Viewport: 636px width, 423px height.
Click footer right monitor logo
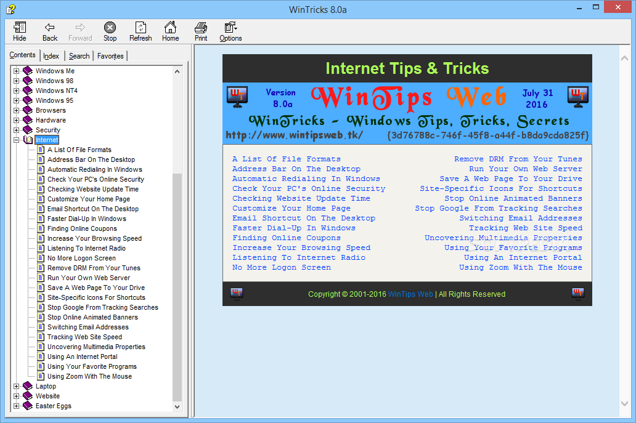click(578, 293)
